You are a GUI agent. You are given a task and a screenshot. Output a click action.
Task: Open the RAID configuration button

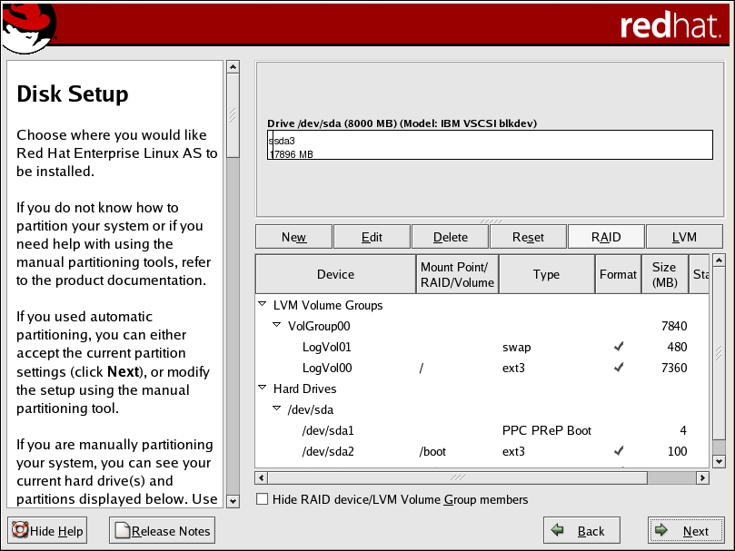[x=606, y=237]
